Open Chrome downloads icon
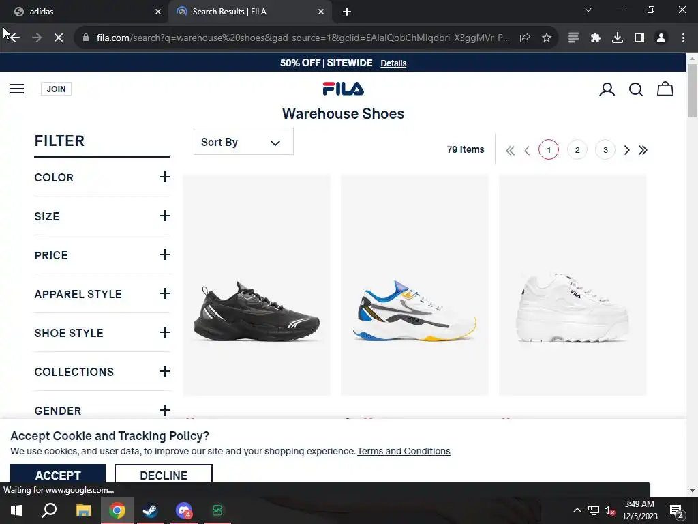The image size is (698, 524). point(618,38)
